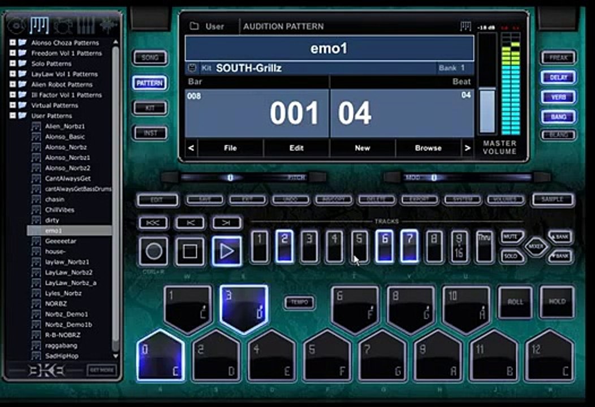Viewport: 595px width, 407px height.
Task: Expand Freedom Vol 1 Patterns folder
Action: (x=12, y=53)
